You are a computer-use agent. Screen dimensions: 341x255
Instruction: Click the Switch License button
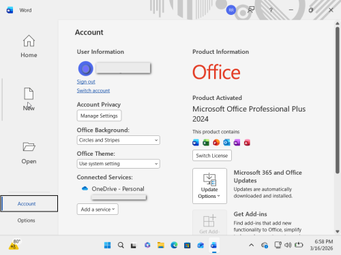pyautogui.click(x=212, y=156)
